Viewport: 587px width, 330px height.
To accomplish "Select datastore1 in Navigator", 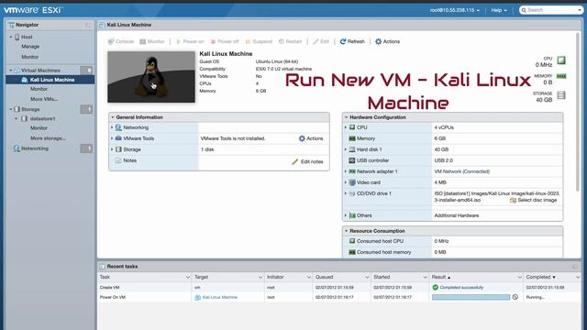I will click(x=42, y=118).
